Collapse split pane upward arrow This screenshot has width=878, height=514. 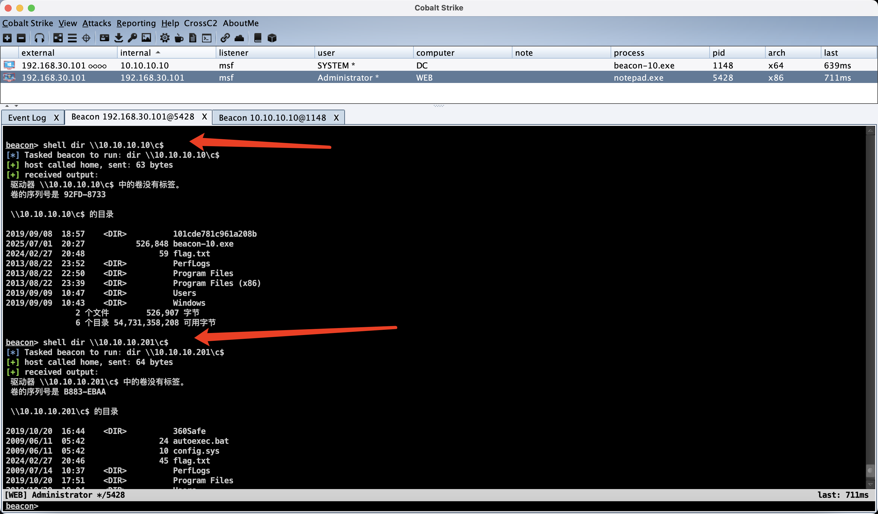pyautogui.click(x=7, y=106)
